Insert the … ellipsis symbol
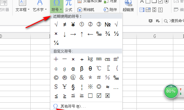184x110 pixels. point(116,88)
